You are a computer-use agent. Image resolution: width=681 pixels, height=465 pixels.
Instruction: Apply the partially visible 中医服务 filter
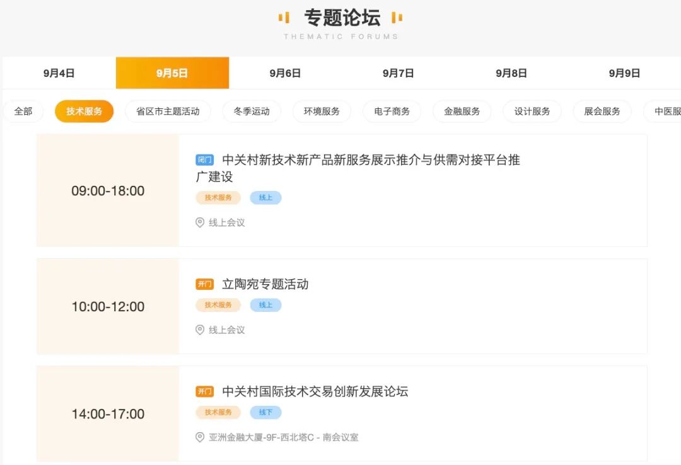point(663,111)
